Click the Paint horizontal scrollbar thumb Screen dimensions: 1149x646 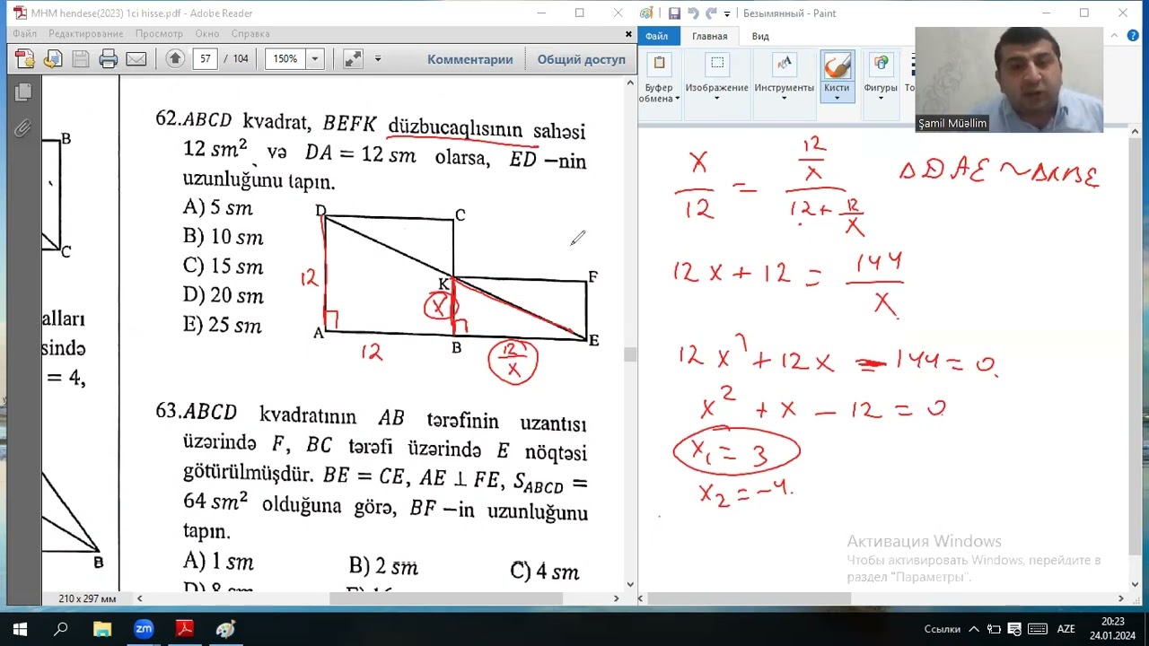point(749,598)
